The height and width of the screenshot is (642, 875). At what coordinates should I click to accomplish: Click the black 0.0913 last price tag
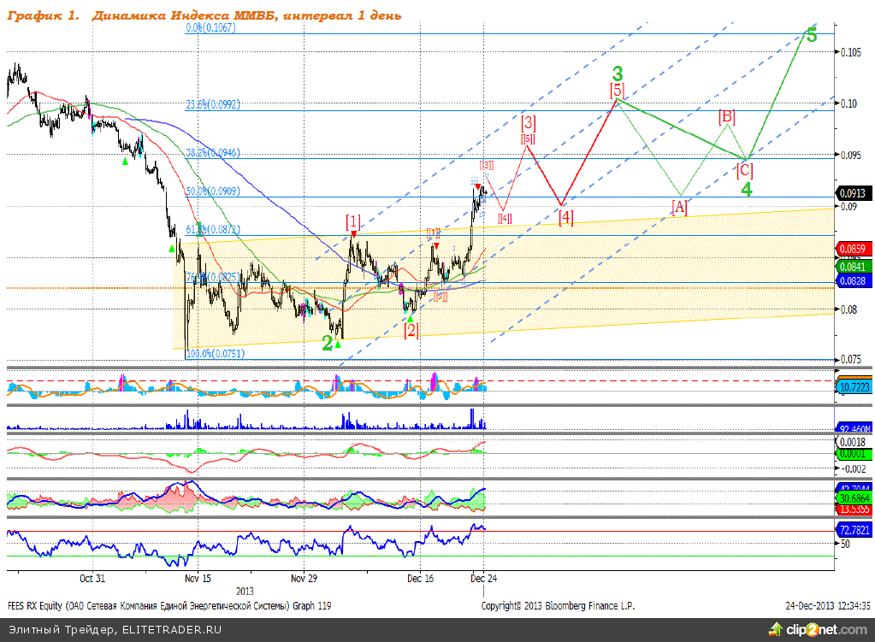tap(852, 193)
